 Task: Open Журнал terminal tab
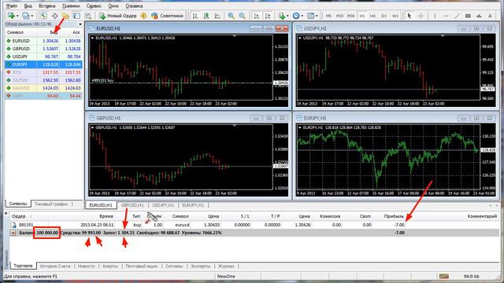click(x=226, y=266)
